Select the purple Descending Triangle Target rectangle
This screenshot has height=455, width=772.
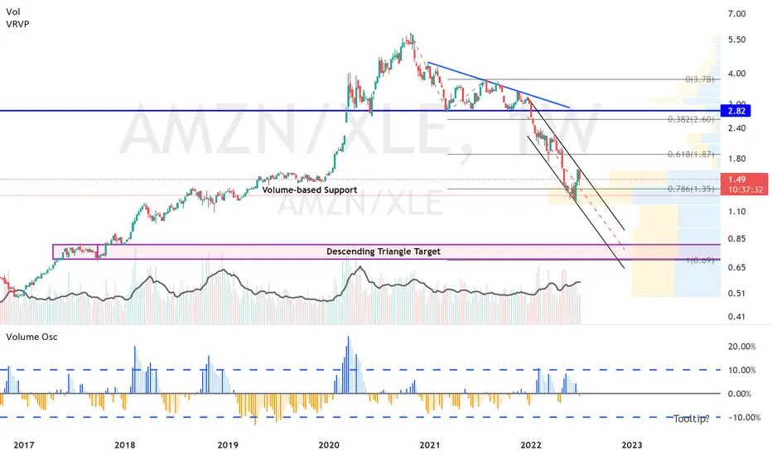tap(387, 251)
